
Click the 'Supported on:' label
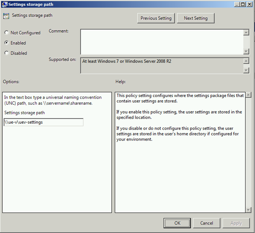(x=62, y=59)
